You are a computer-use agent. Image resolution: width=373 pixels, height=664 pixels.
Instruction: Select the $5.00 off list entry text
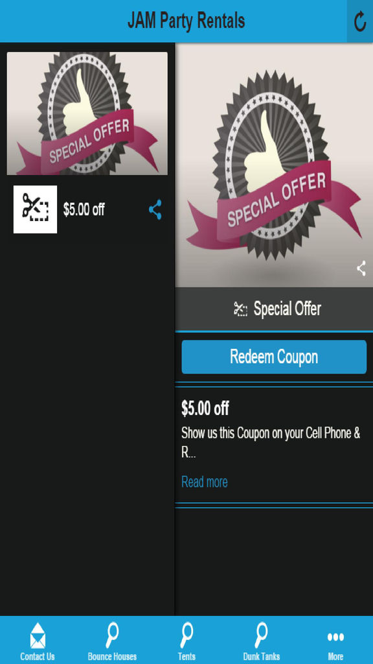coord(84,209)
